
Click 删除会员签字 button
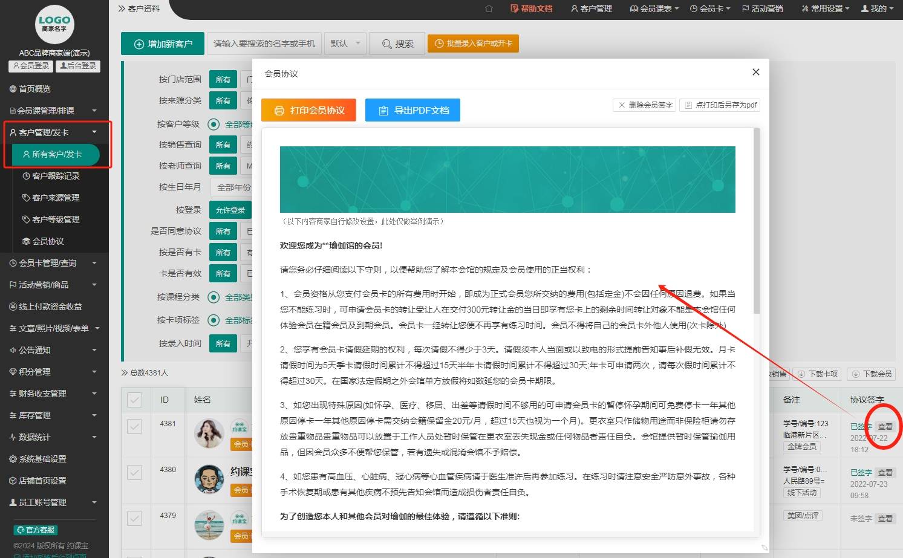click(x=644, y=105)
